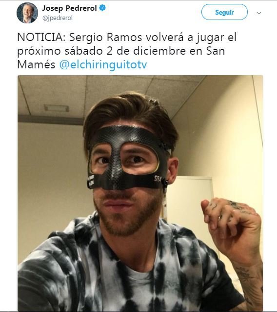Click the Josep Pedrerol display name

[x=69, y=8]
